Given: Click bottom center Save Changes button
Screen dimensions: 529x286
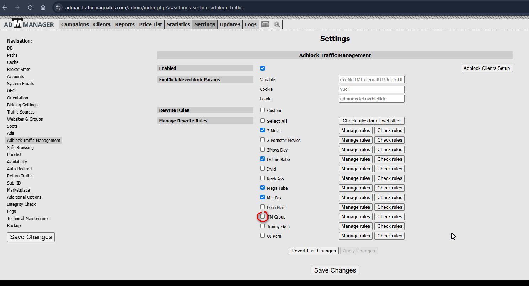Looking at the screenshot, I should (335, 270).
